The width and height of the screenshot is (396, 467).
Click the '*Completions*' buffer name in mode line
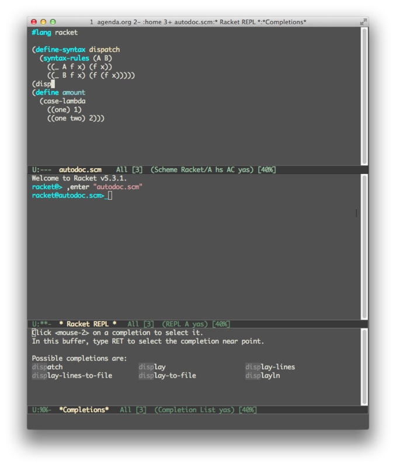point(84,410)
